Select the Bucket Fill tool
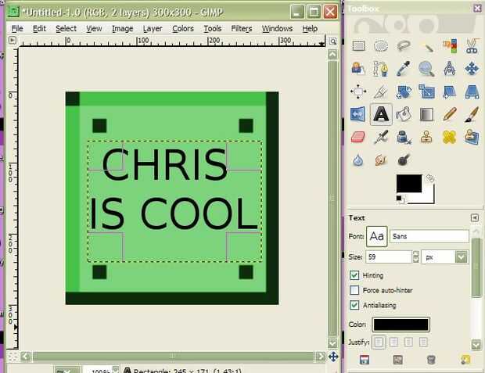485x373 pixels. pos(404,114)
